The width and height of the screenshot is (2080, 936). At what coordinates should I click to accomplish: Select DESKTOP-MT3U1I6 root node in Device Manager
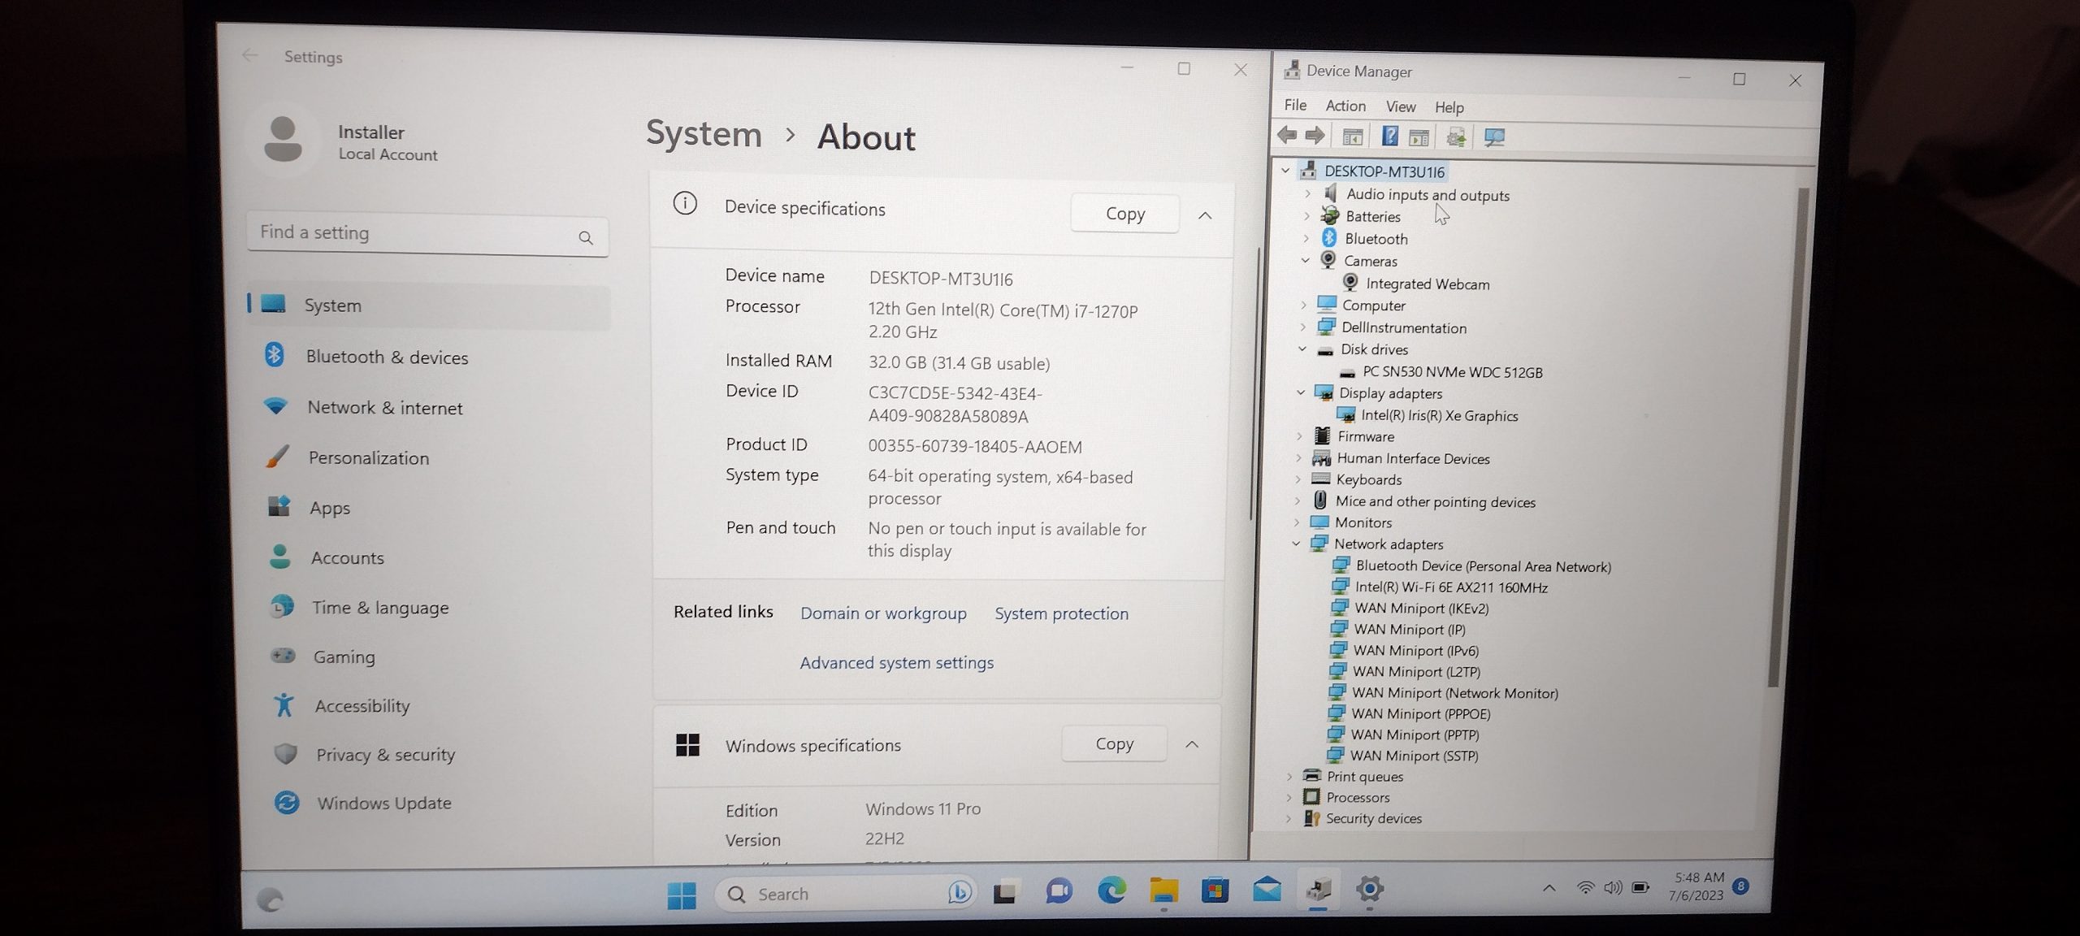click(x=1384, y=171)
